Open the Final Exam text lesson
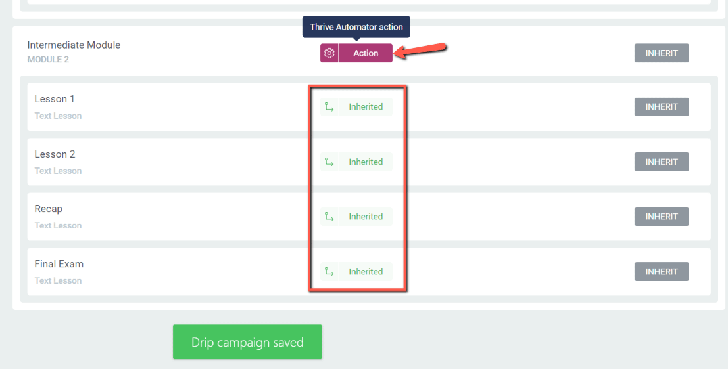 point(59,264)
